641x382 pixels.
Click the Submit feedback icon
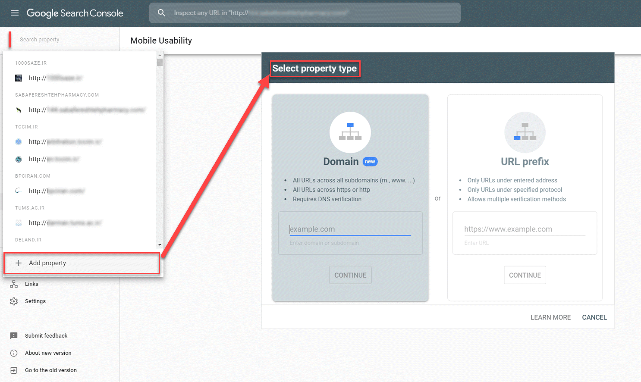(14, 336)
